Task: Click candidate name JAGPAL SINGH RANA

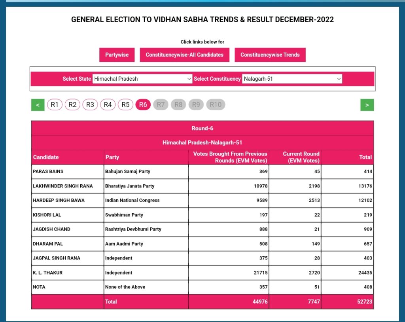Action: (57, 258)
